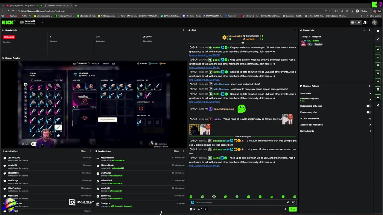Insert the first green emote in quick row
This screenshot has width=383, height=215.
191,197
